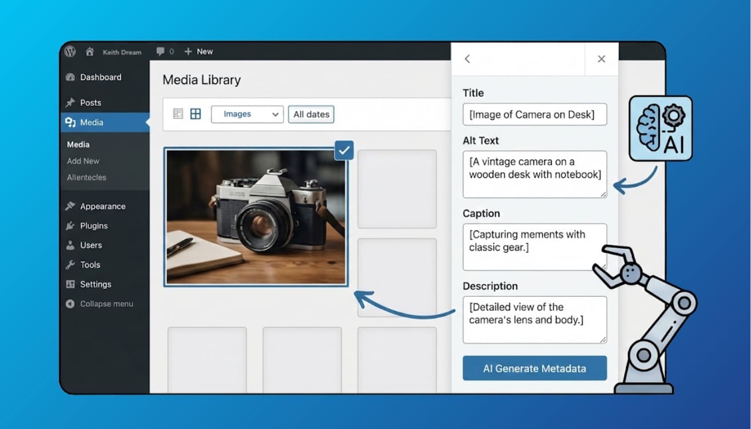Go back using the panel's left chevron

pos(467,59)
